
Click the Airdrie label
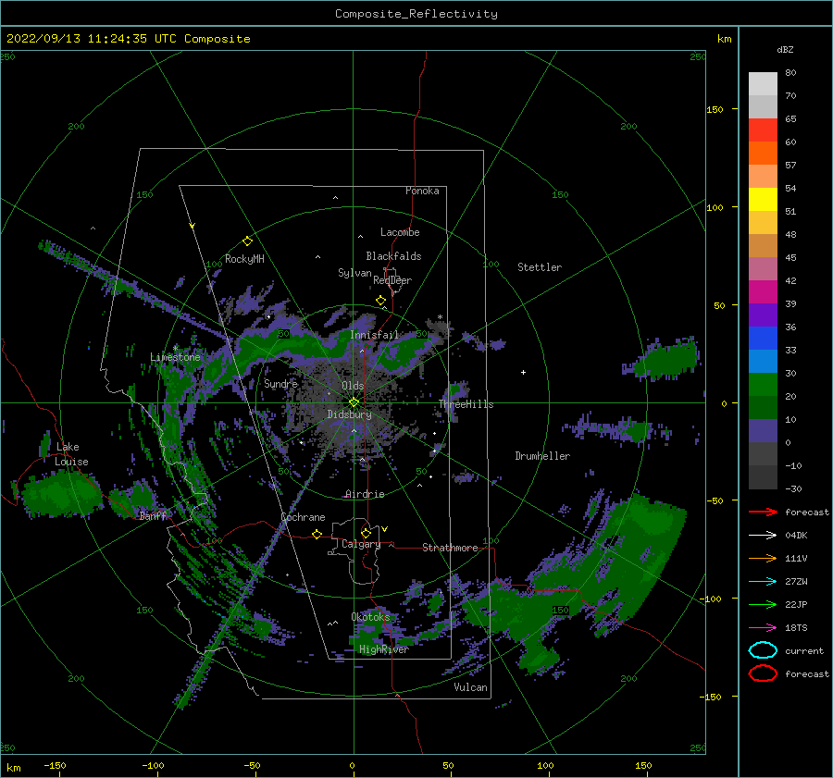pos(365,494)
